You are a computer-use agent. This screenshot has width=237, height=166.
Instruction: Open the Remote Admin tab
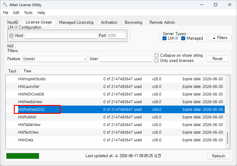click(x=162, y=22)
